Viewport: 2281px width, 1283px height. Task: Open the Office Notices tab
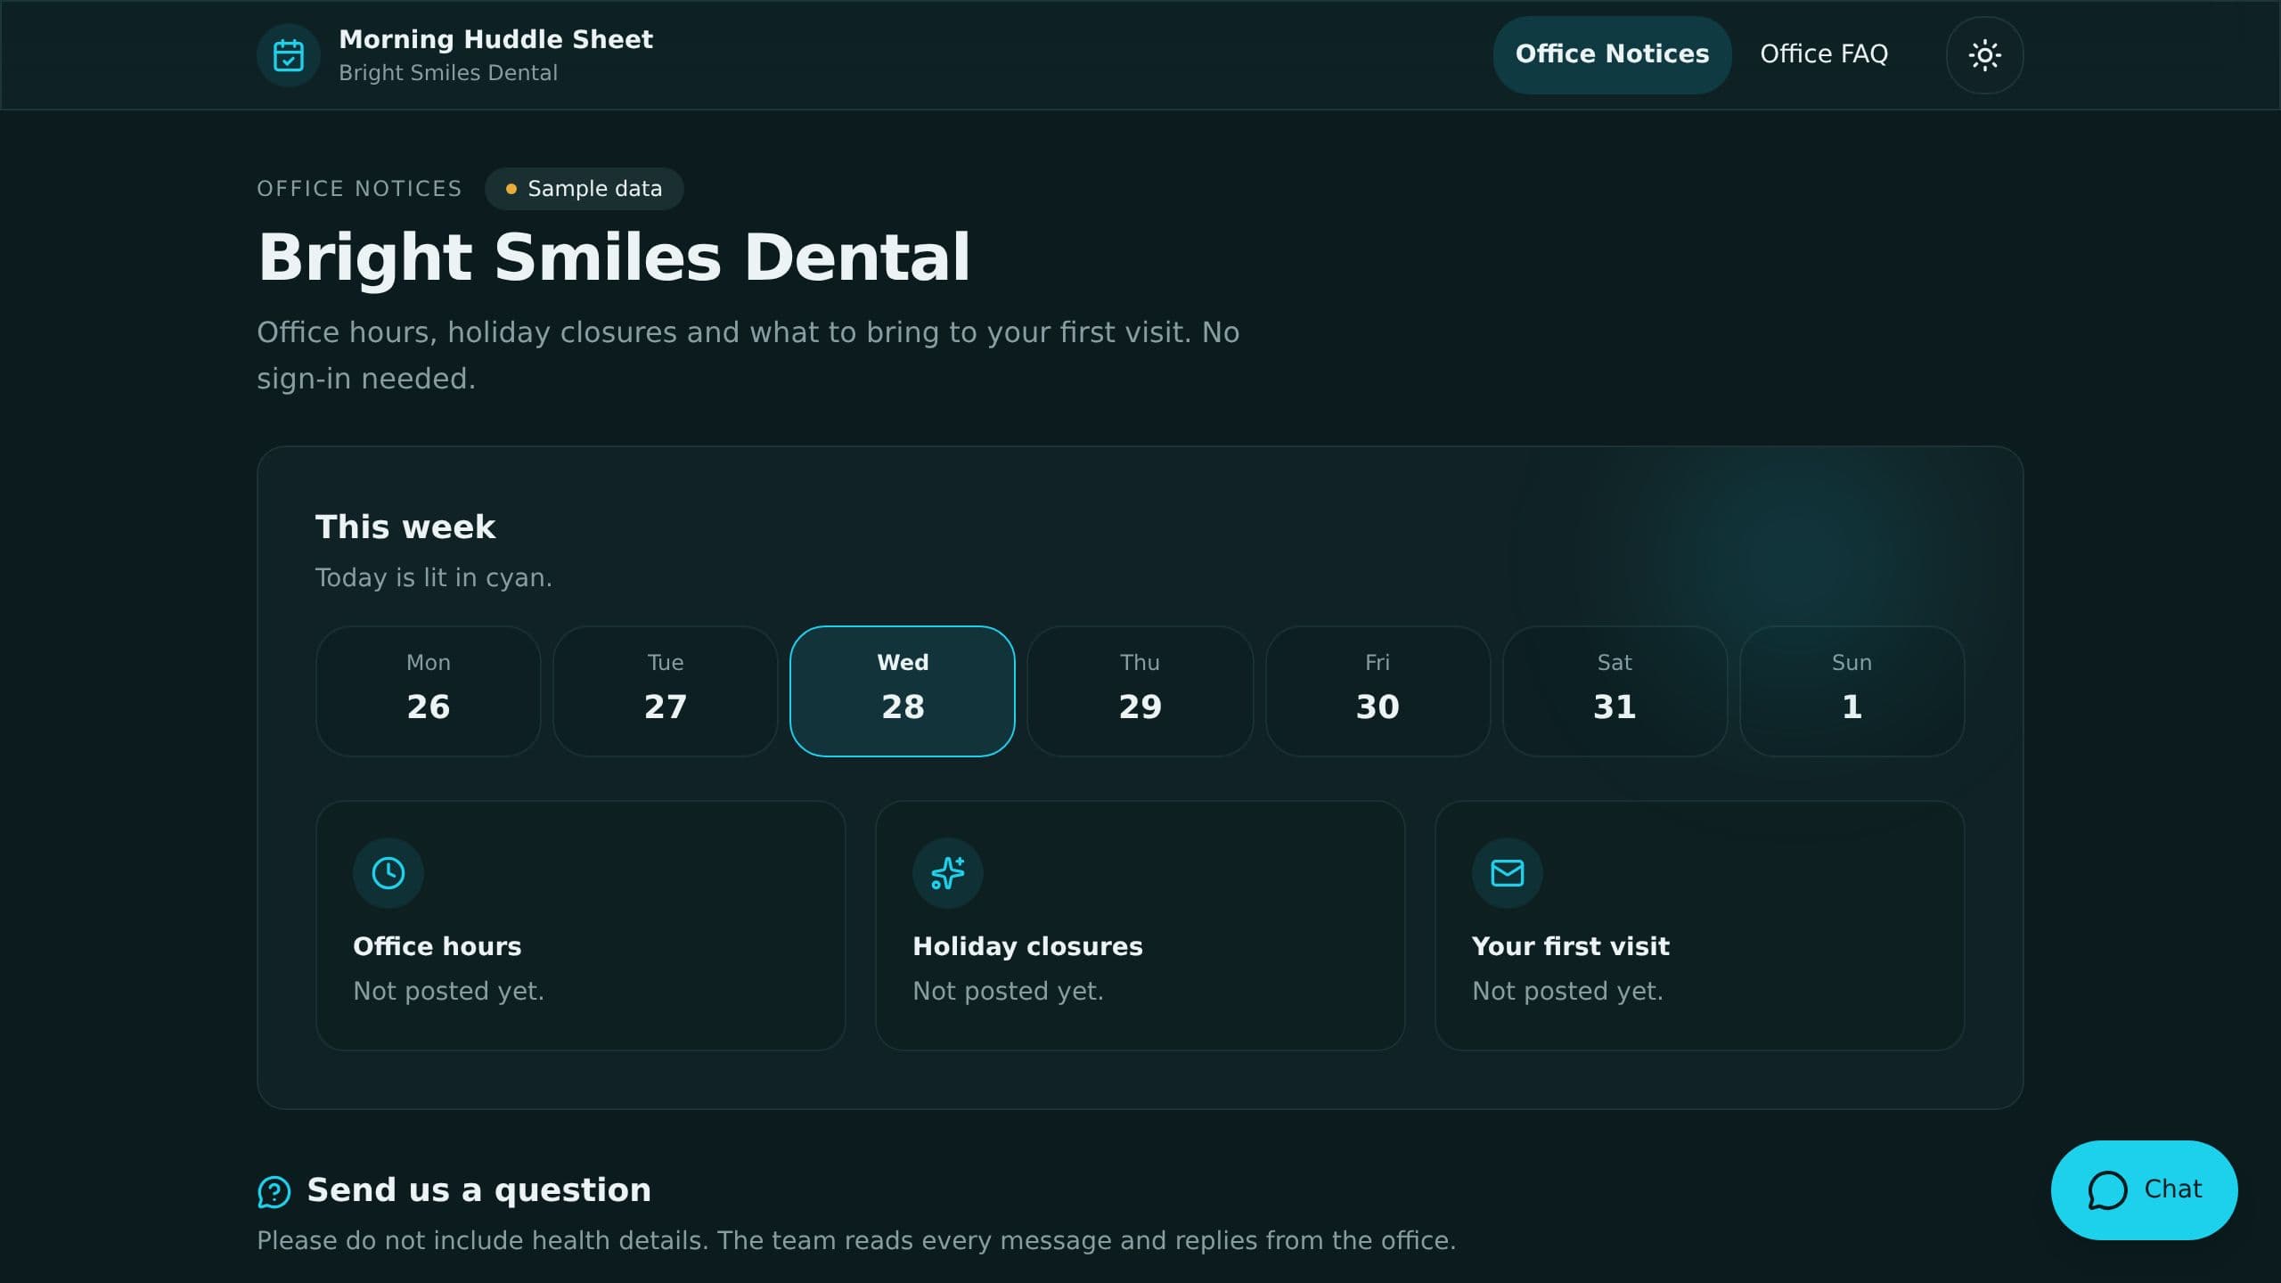tap(1612, 54)
